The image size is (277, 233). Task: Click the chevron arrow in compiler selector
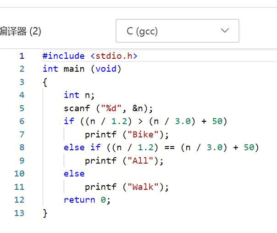click(225, 31)
